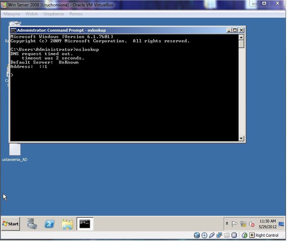The width and height of the screenshot is (287, 241).
Task: Open the Urządzenia menu
Action: pos(53,14)
